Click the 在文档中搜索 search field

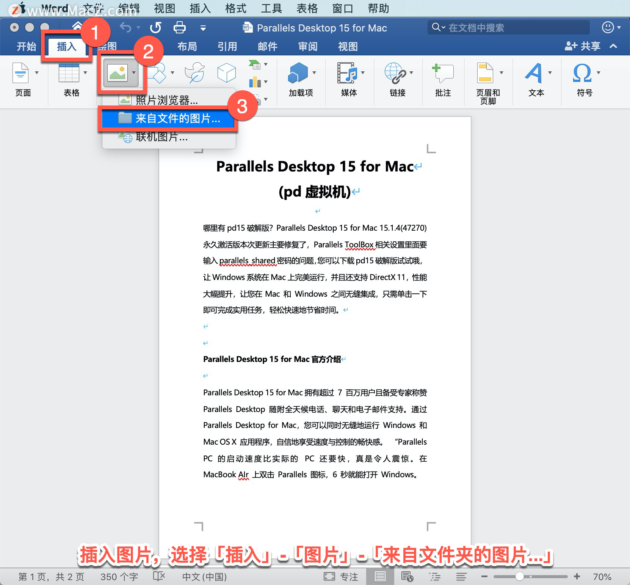509,27
